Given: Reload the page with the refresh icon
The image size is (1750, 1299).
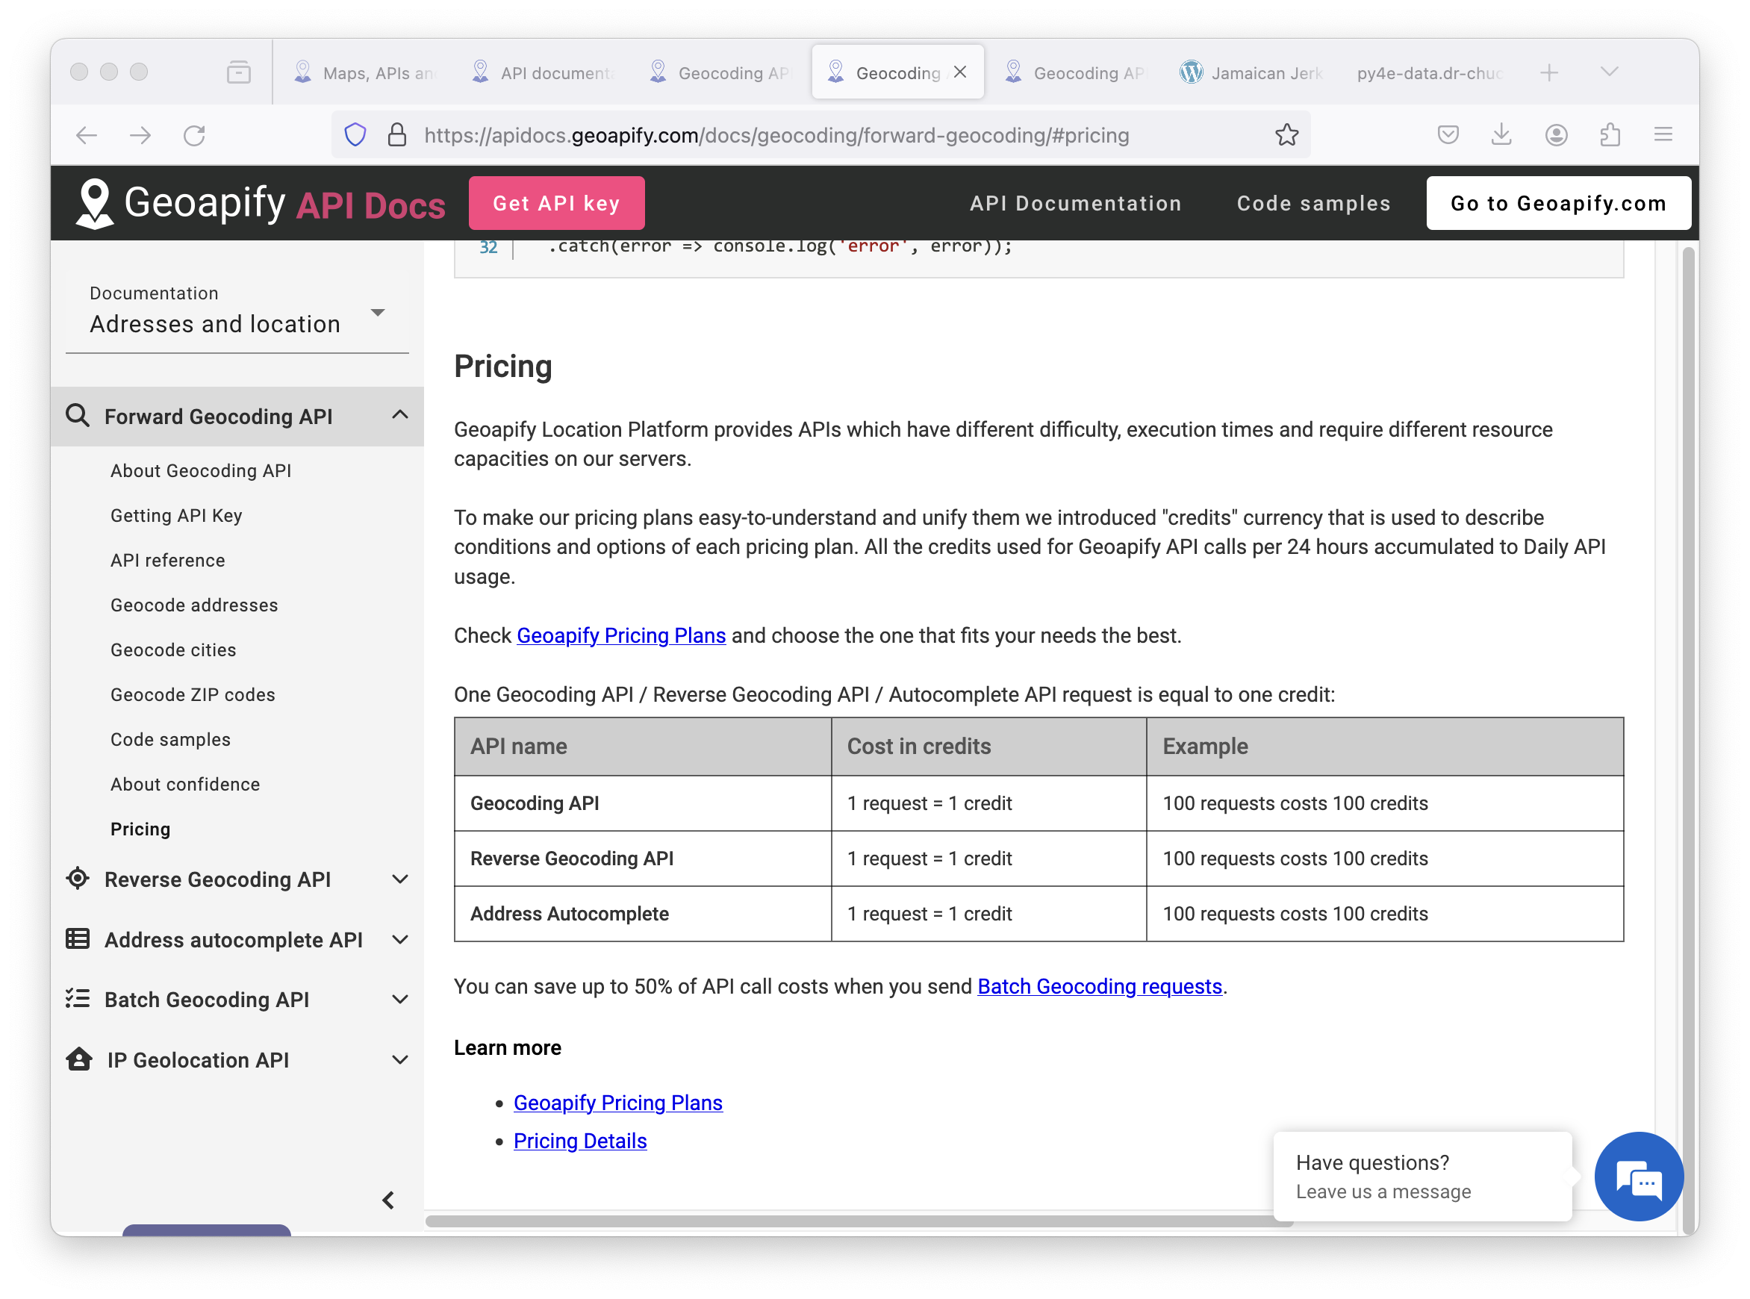Looking at the screenshot, I should 194,135.
